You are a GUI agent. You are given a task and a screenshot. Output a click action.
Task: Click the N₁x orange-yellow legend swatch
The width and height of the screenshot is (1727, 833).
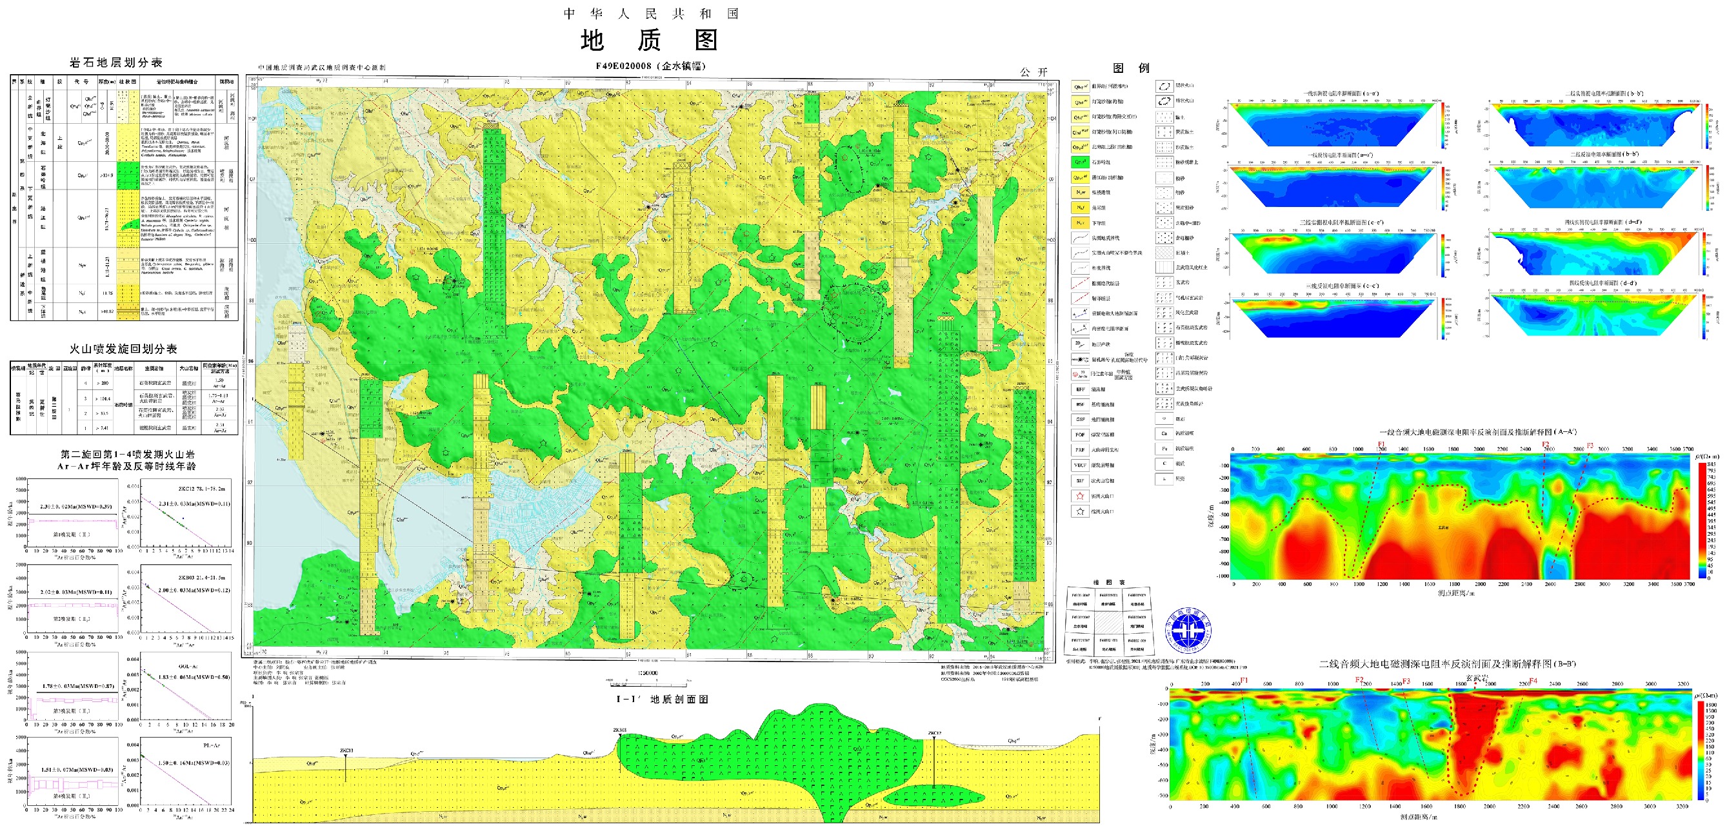pos(1080,222)
